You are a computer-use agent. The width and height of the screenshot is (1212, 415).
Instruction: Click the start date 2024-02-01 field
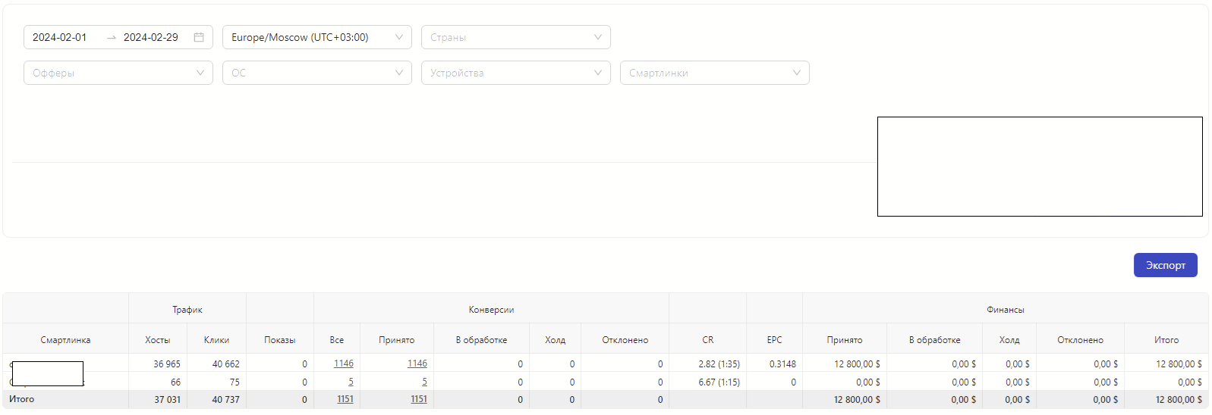[x=60, y=37]
